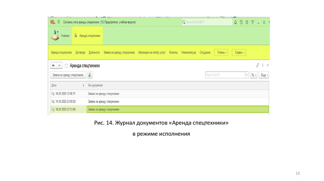Click the 1C logo icon

[x=53, y=22]
